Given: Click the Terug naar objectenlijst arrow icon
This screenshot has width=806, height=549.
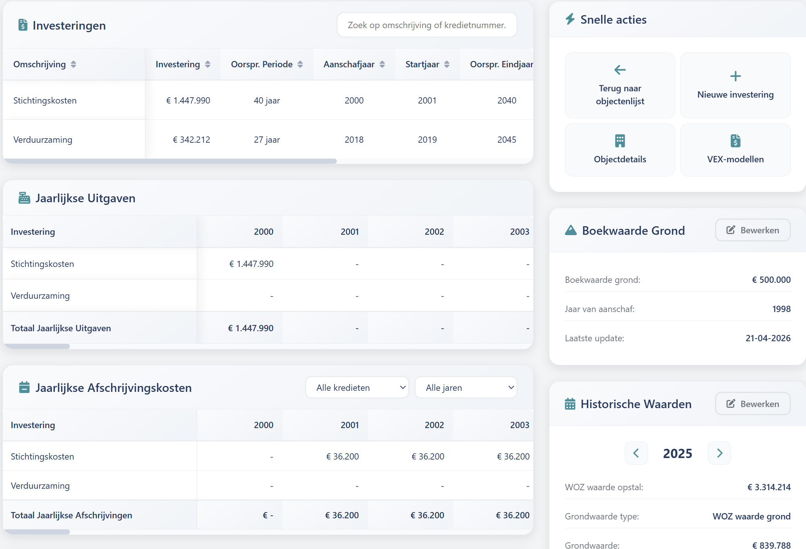Looking at the screenshot, I should 620,70.
